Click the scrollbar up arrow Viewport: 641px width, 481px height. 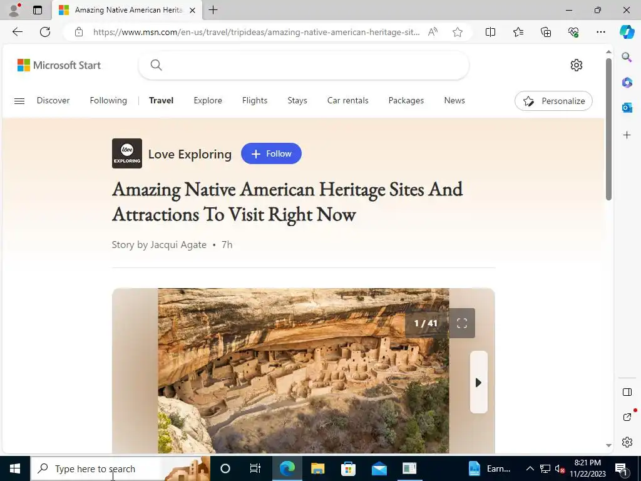(608, 52)
